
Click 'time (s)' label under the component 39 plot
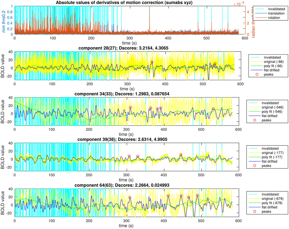point(126,180)
